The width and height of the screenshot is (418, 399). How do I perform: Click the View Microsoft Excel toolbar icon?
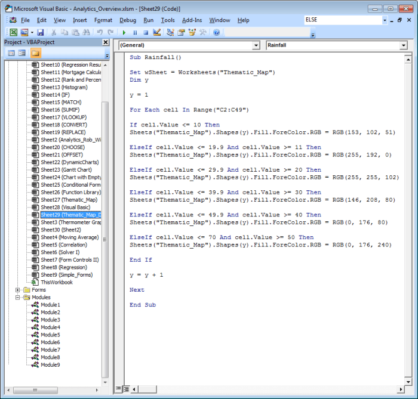(x=13, y=32)
